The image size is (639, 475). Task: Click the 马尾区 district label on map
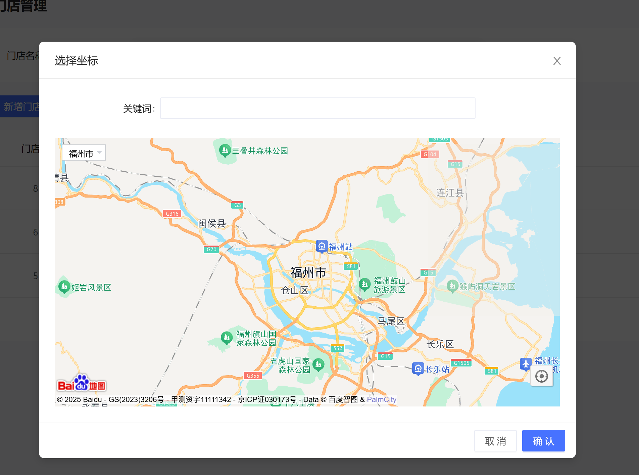[391, 321]
